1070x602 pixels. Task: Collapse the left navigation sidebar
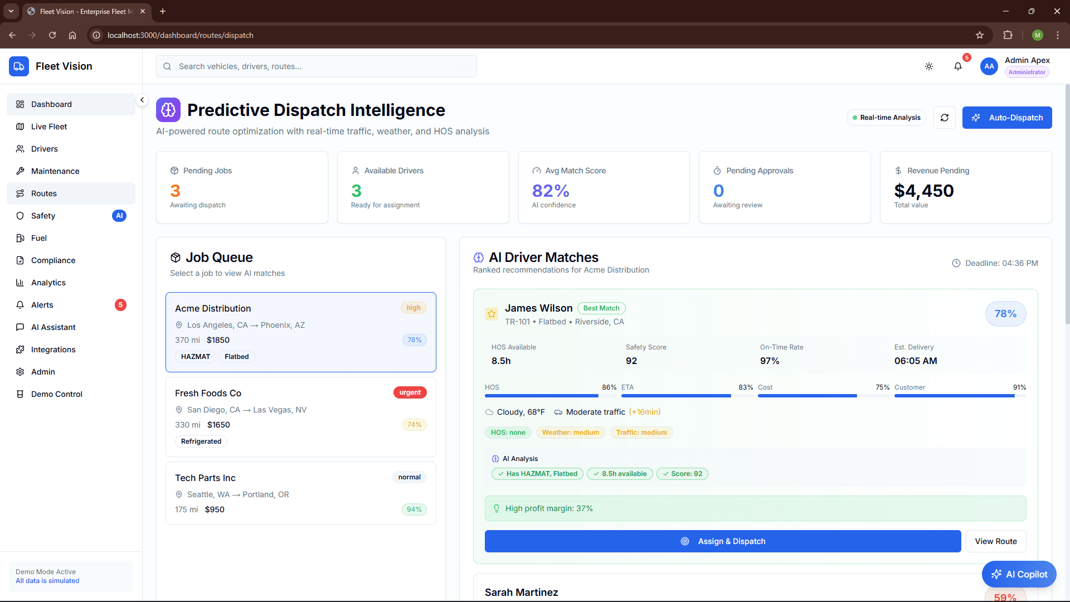[x=142, y=100]
